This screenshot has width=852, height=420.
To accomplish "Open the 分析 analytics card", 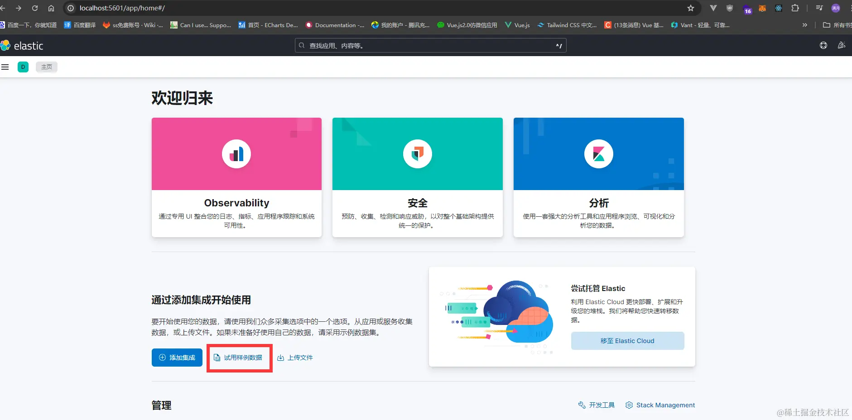I will 599,177.
